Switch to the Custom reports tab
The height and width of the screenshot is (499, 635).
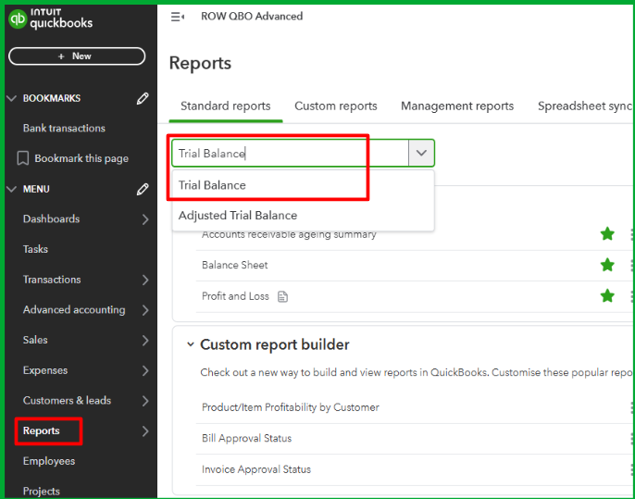[335, 106]
